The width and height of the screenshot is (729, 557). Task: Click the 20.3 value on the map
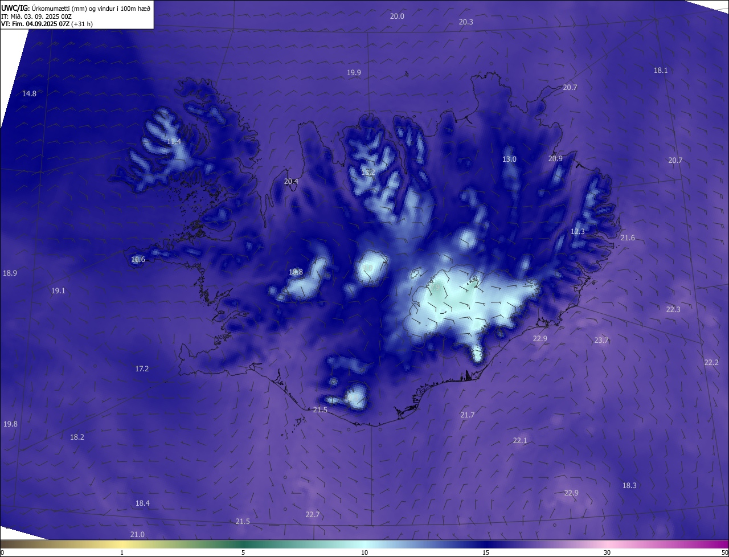pyautogui.click(x=466, y=22)
